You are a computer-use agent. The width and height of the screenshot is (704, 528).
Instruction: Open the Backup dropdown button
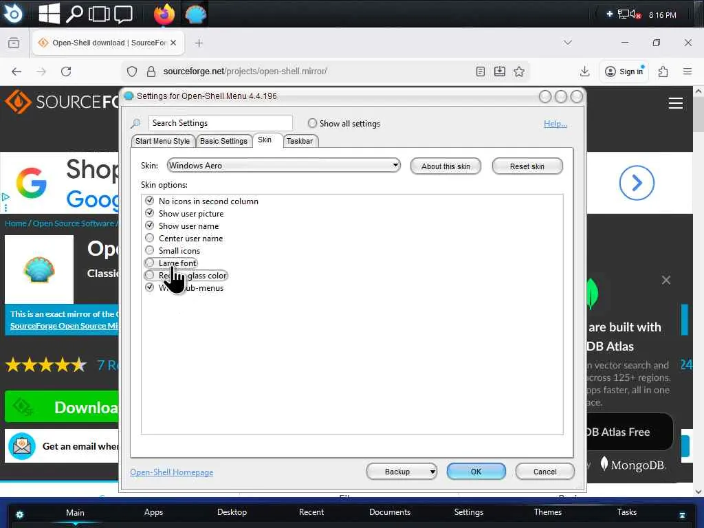point(401,472)
